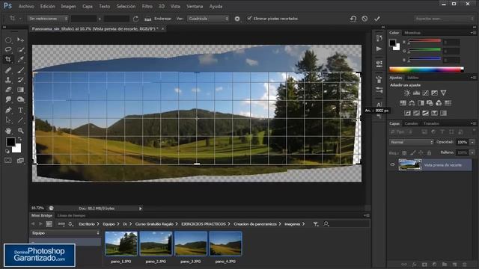Select the Elliptical Marquee tool
The height and width of the screenshot is (269, 479).
pos(8,40)
